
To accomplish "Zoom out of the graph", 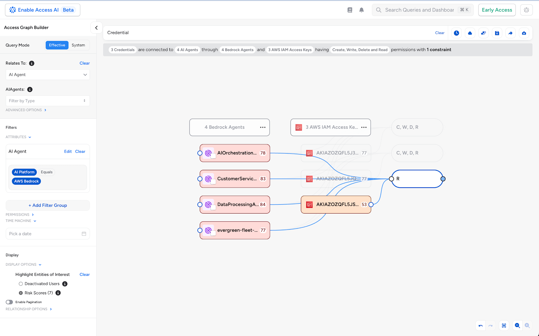I will point(517,326).
